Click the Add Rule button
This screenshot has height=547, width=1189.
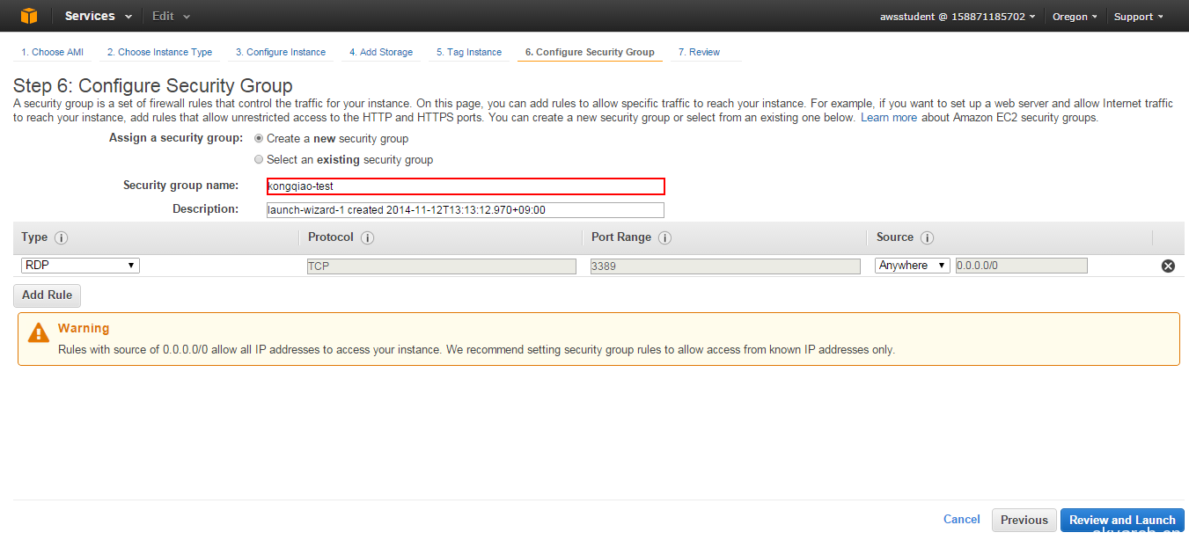47,295
